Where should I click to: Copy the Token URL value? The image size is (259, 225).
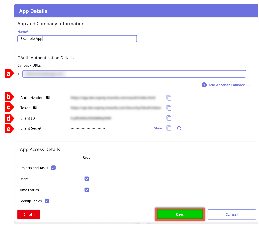click(169, 108)
